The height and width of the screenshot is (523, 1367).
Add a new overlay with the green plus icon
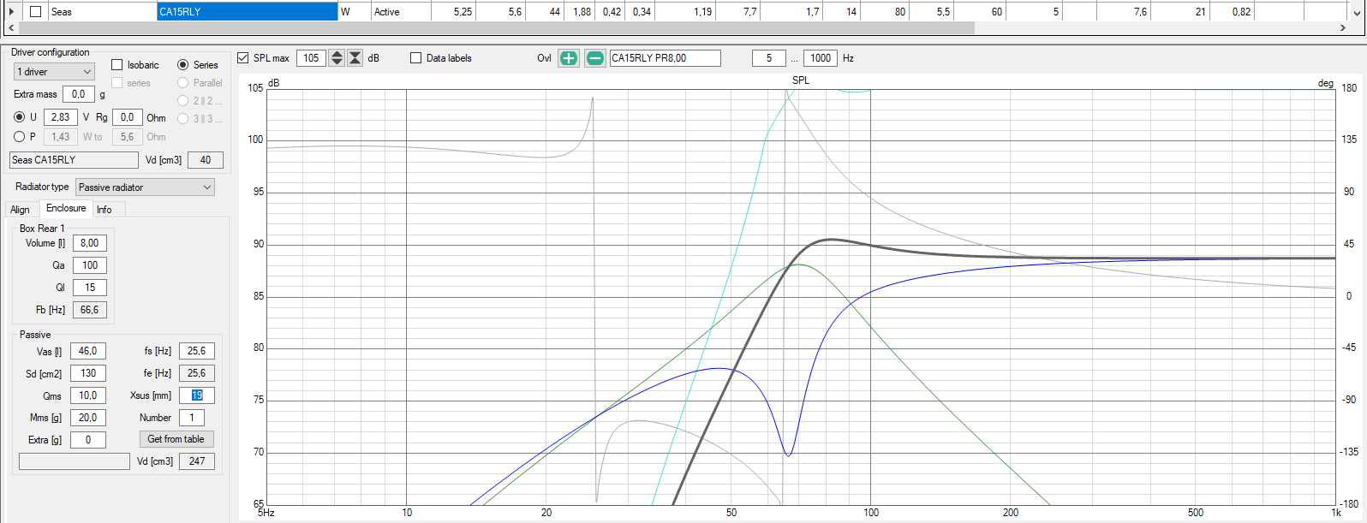point(569,58)
